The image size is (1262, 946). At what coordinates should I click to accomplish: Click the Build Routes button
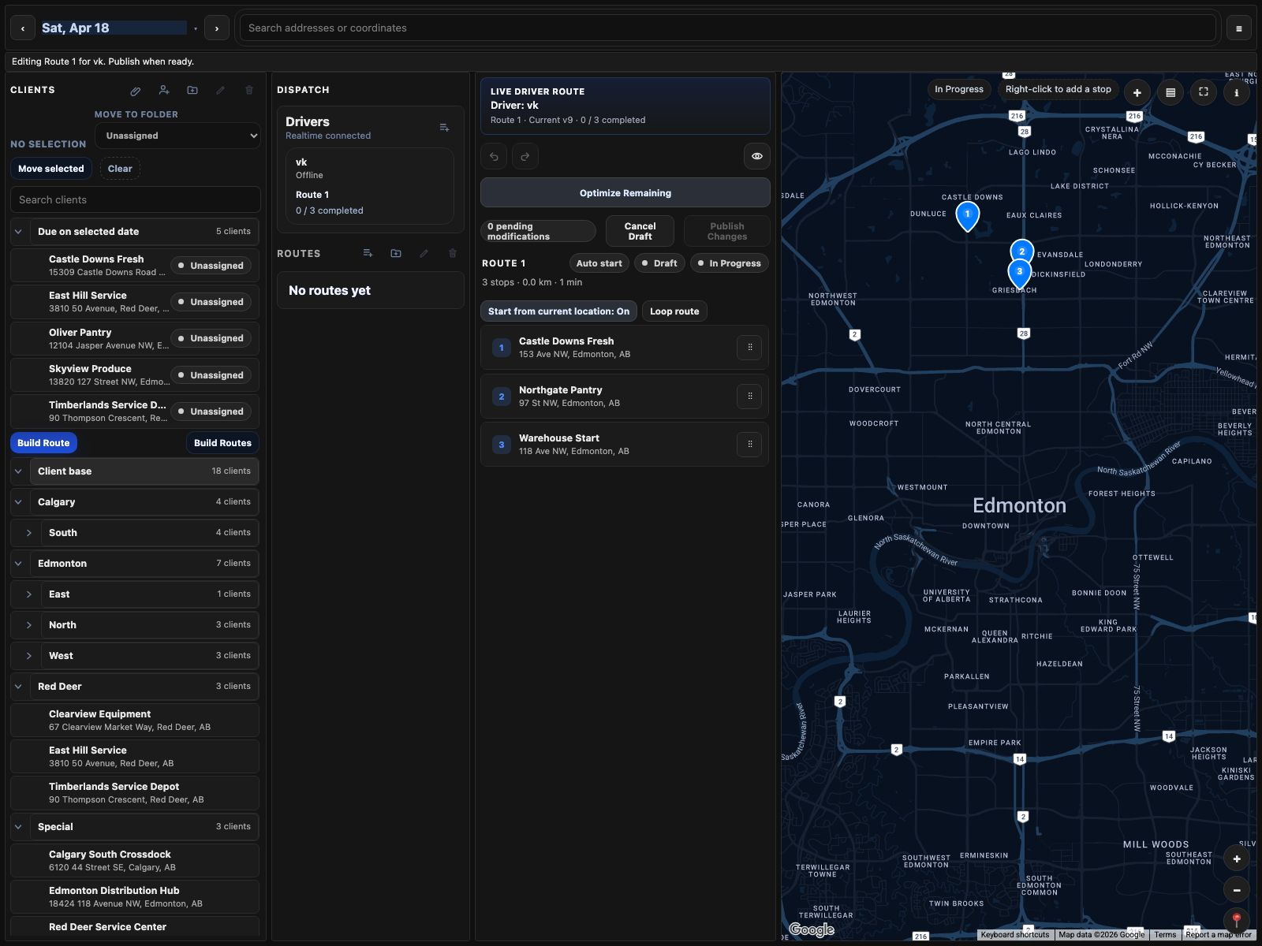[x=222, y=443]
